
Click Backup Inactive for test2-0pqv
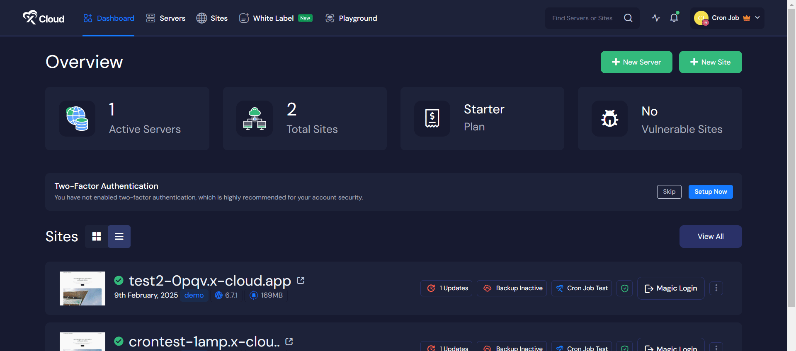512,288
